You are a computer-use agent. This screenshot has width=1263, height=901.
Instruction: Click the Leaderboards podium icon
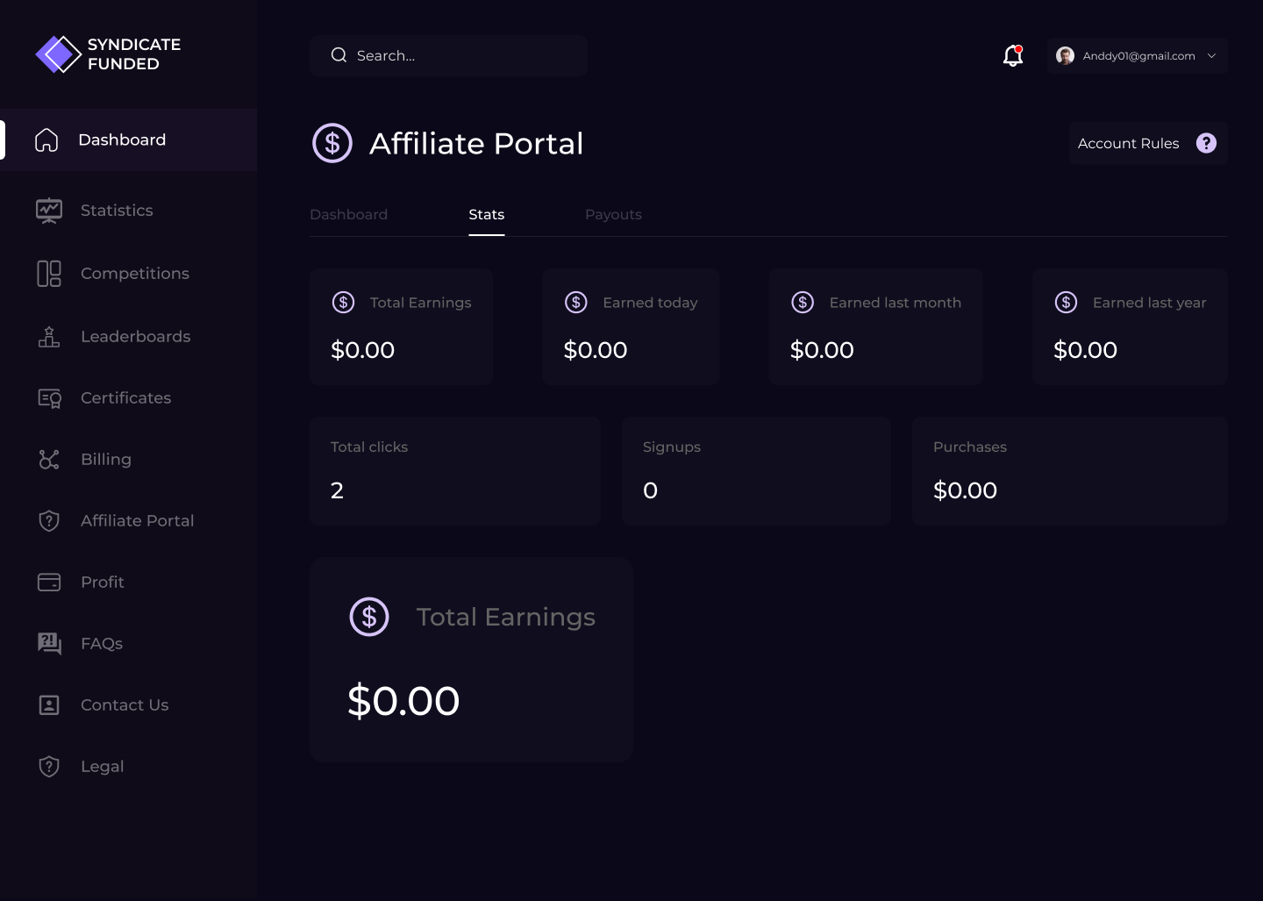click(x=49, y=337)
